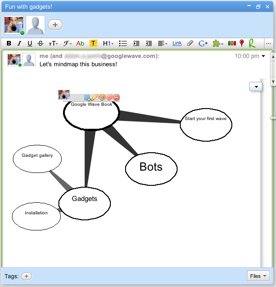Click the scroll up arrow
The width and height of the screenshot is (276, 287).
[x=273, y=57]
